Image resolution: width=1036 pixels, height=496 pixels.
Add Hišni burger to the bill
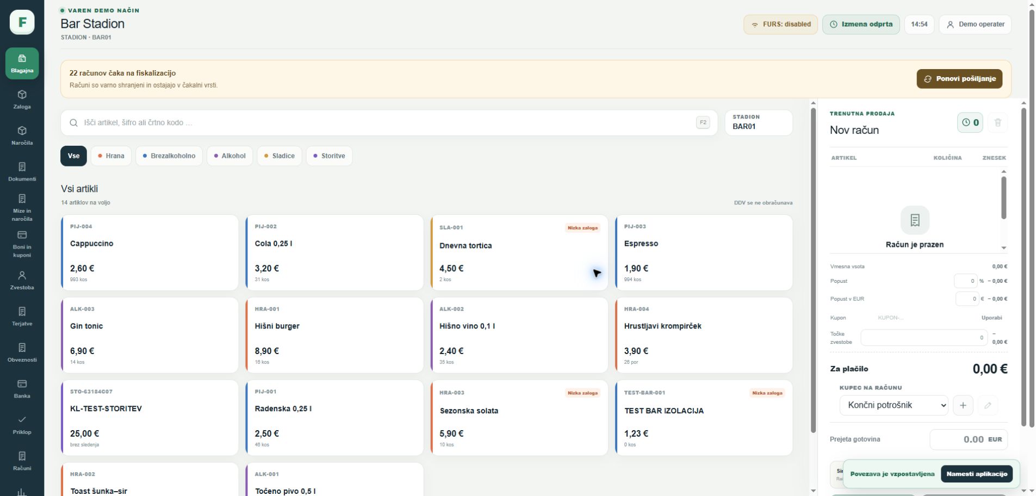(334, 336)
